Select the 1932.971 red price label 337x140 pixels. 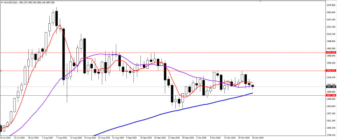pos(330,71)
